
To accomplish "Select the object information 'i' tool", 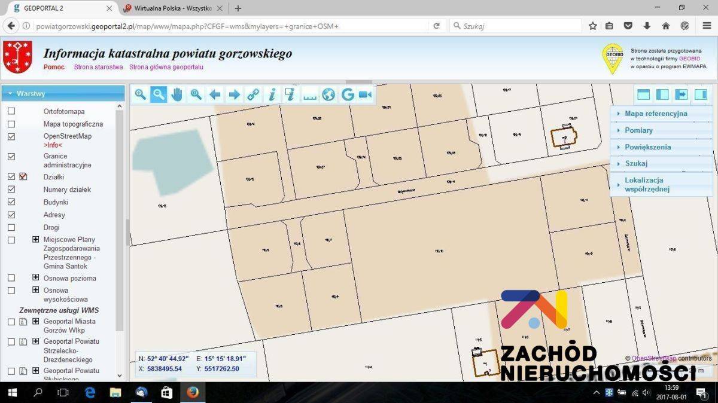I will (272, 94).
